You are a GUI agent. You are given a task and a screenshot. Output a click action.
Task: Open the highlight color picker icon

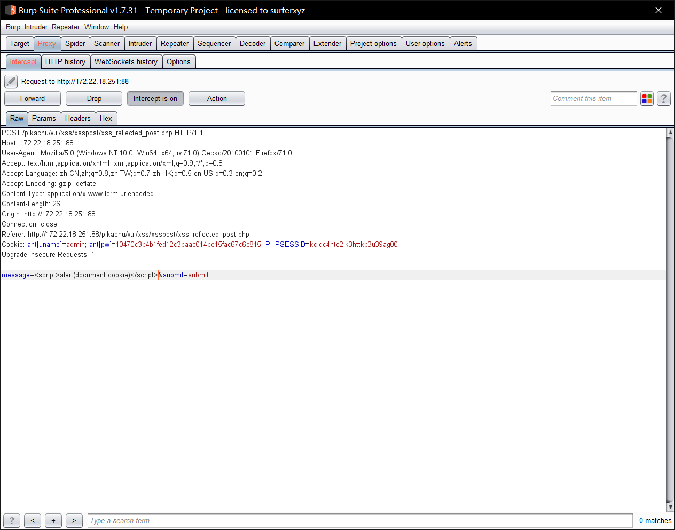pyautogui.click(x=647, y=98)
